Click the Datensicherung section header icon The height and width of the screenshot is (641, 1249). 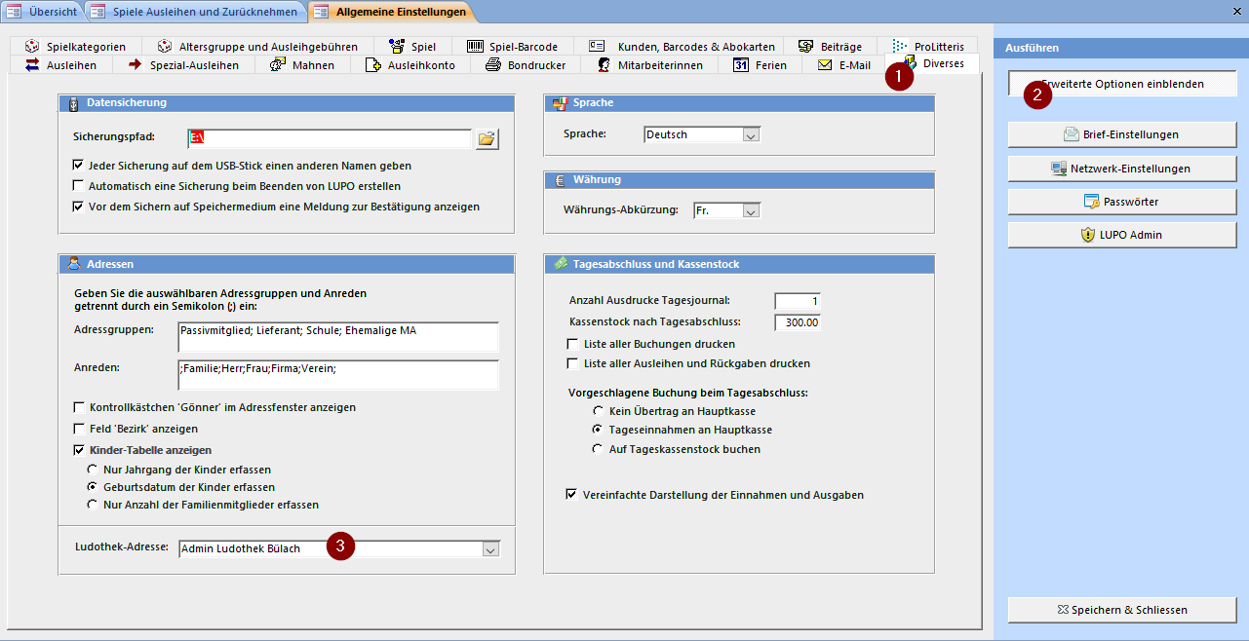tap(73, 102)
